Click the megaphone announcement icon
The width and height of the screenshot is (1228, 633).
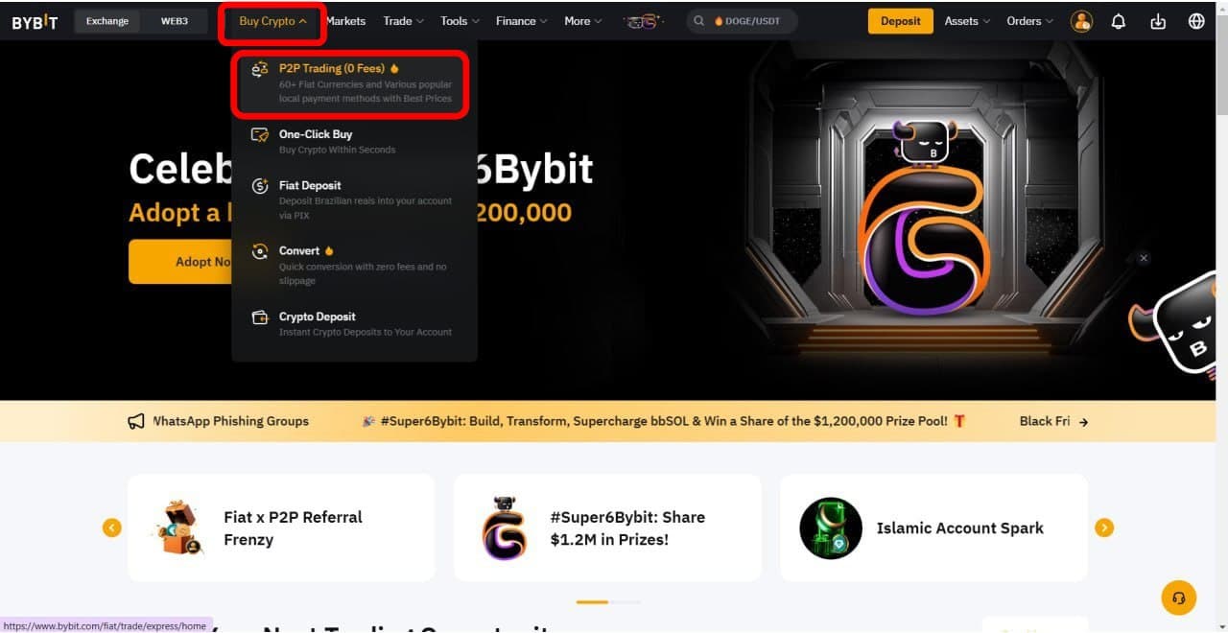[x=137, y=420]
